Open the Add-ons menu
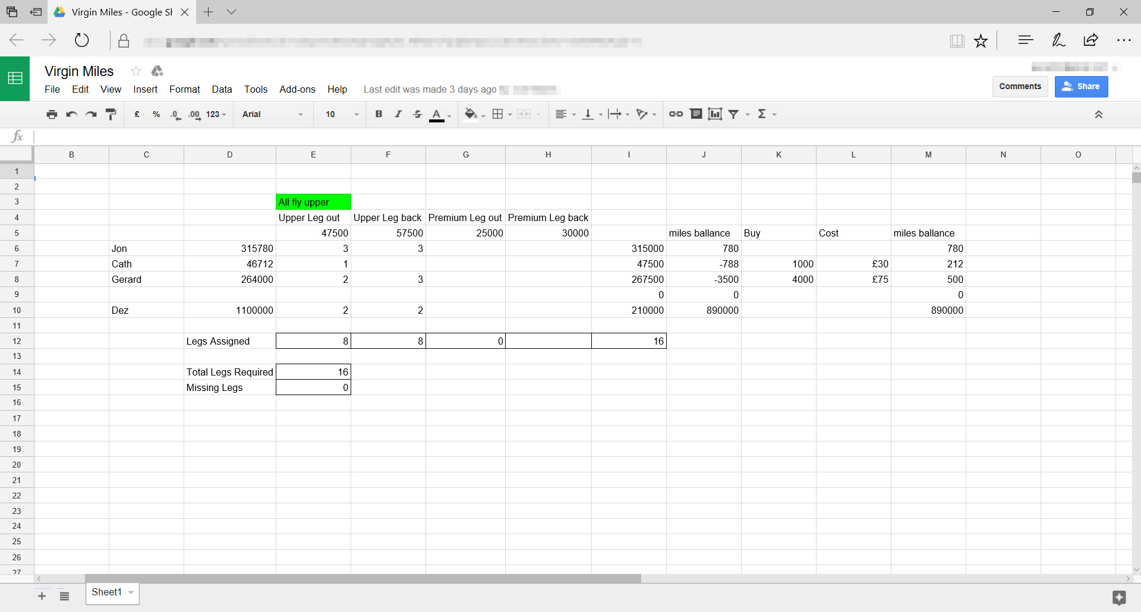Screen dimensions: 1141x612 click(x=297, y=89)
